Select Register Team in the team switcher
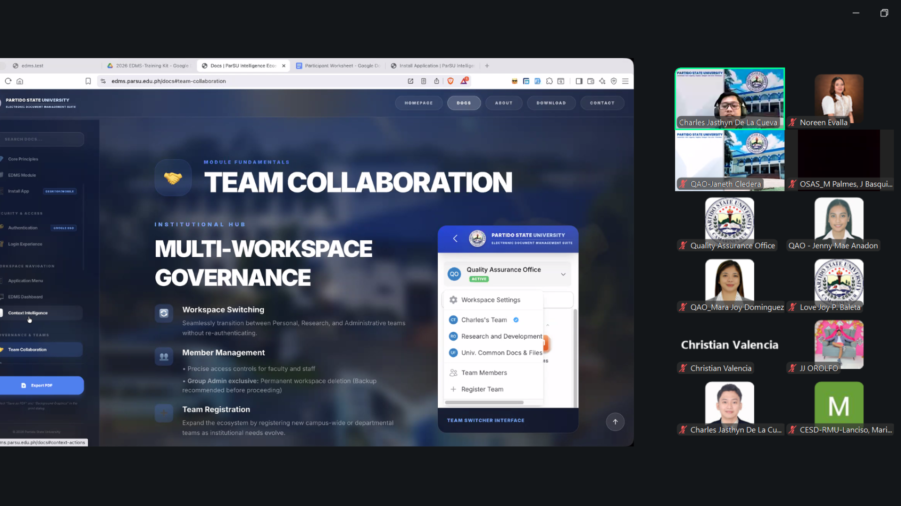The width and height of the screenshot is (901, 506). [482, 389]
